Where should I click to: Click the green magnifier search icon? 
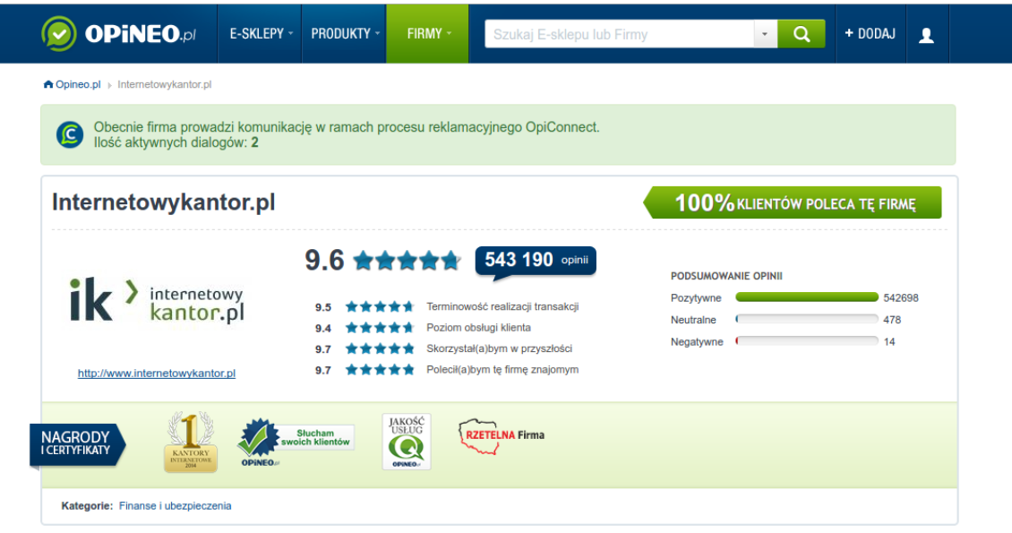click(801, 34)
